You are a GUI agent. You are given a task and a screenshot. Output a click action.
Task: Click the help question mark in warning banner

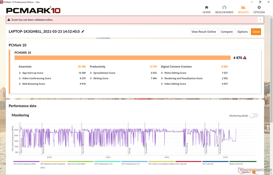tap(260, 20)
